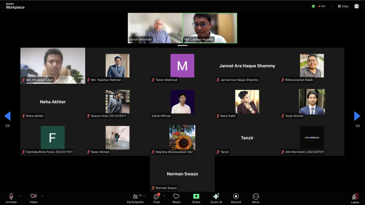Open the React emoji menu

[176, 198]
